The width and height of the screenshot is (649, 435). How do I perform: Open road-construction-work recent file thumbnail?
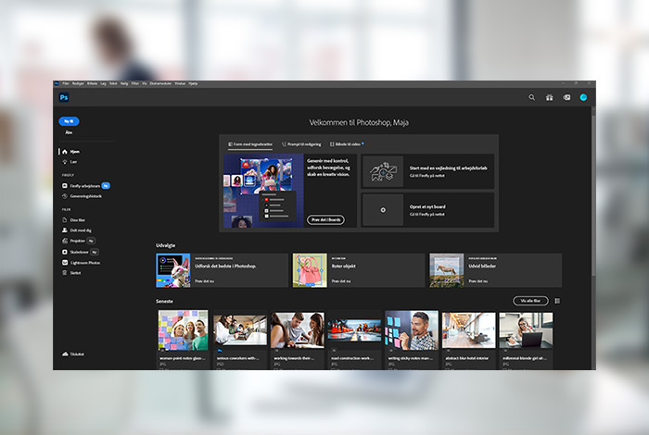click(354, 330)
